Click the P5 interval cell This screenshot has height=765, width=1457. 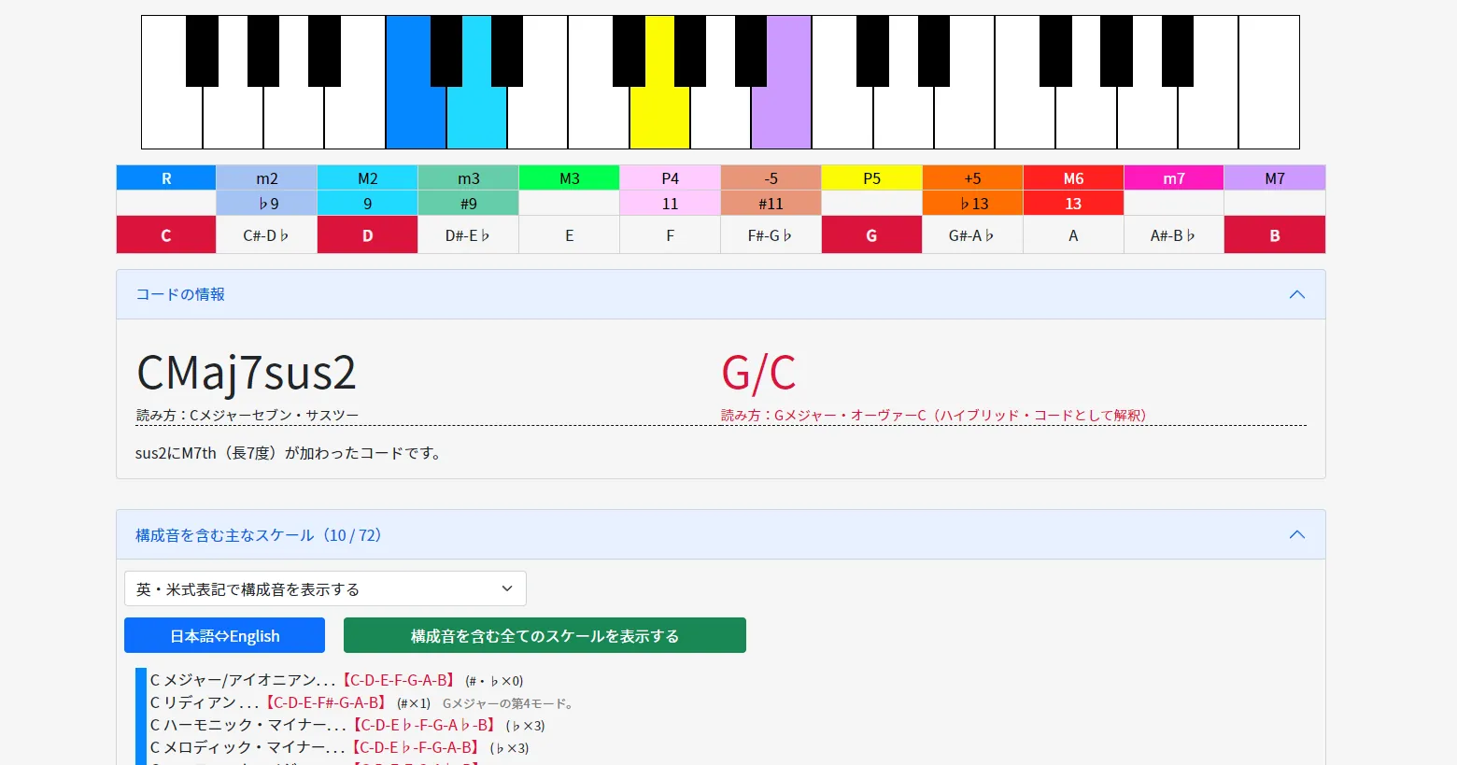(871, 177)
